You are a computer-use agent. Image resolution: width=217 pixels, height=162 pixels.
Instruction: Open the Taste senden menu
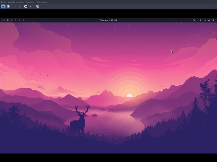(x=42, y=2)
